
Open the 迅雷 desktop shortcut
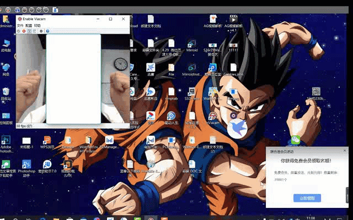151,70
